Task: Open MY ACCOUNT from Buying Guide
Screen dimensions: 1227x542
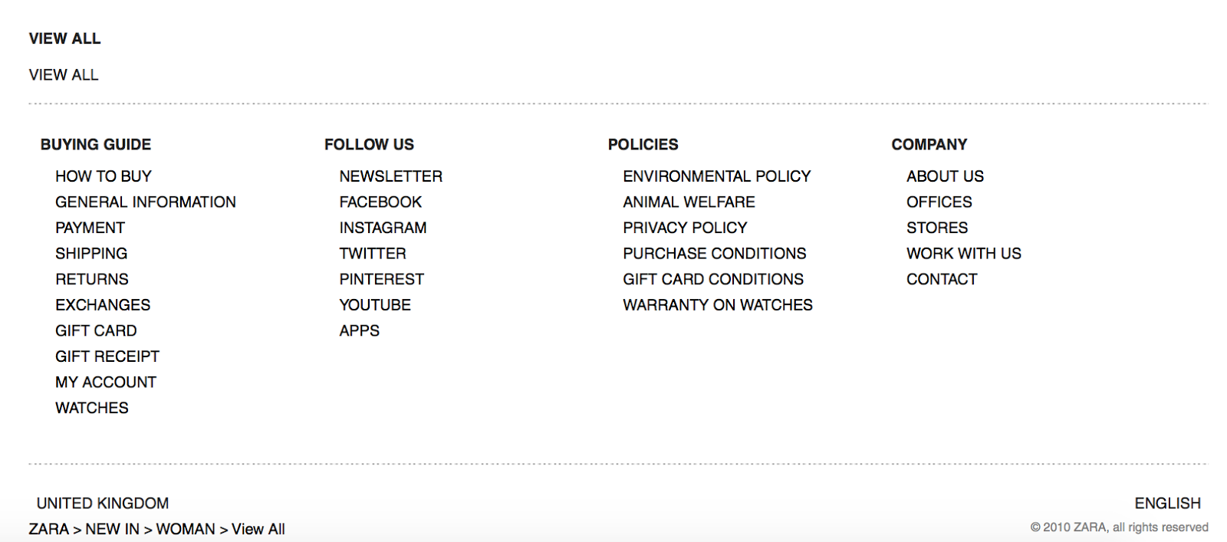Action: [x=106, y=382]
